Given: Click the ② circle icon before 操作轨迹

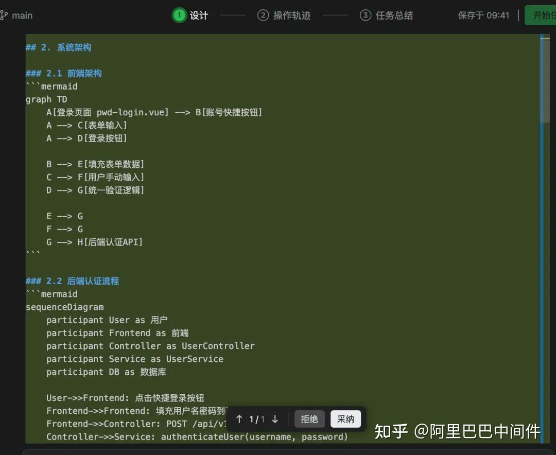Looking at the screenshot, I should (263, 15).
